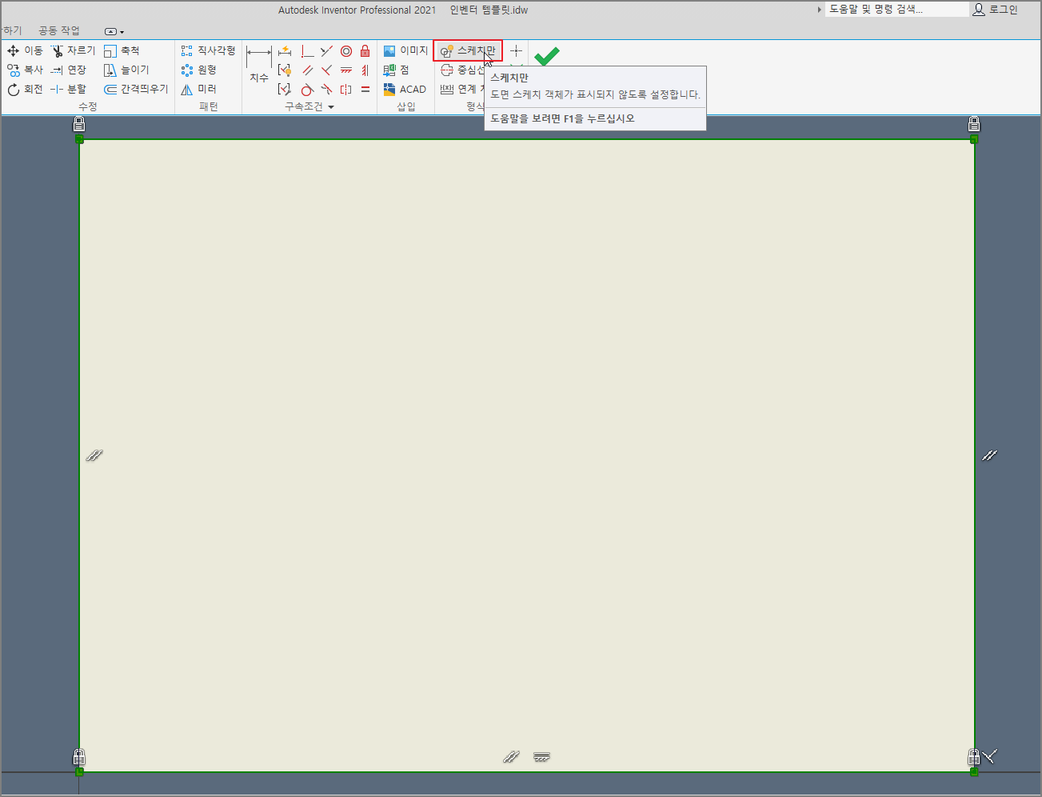Select bottom-right green sketch corner point
1042x797 pixels.
point(974,772)
